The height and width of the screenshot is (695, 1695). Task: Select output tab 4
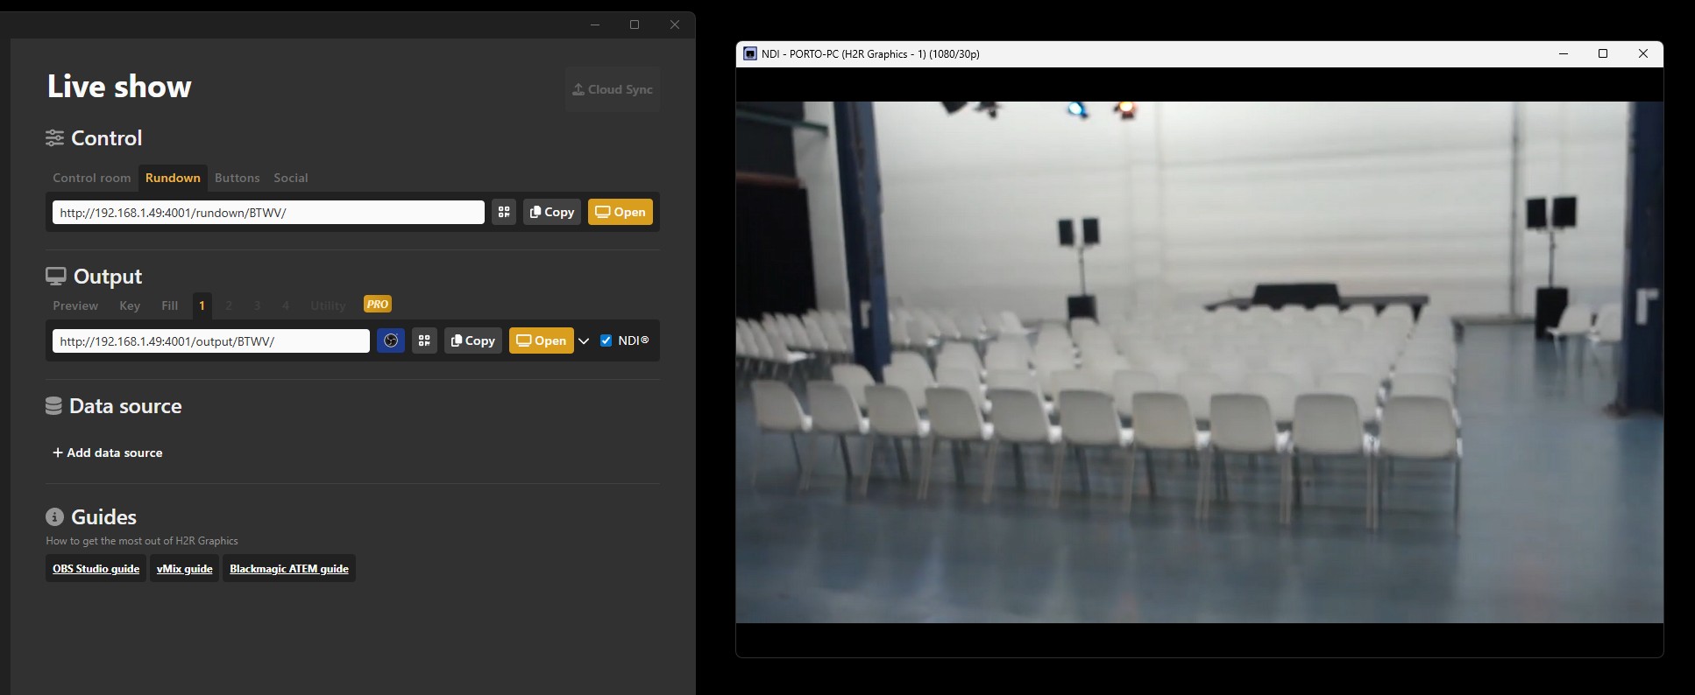285,305
